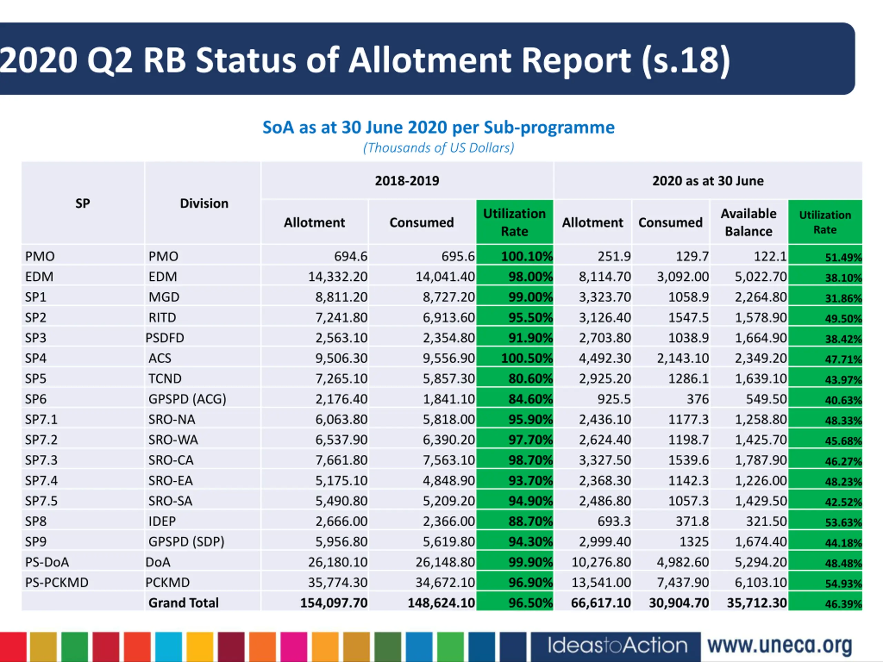883x662 pixels.
Task: Click the 2020 as at 30 June header
Action: click(708, 181)
